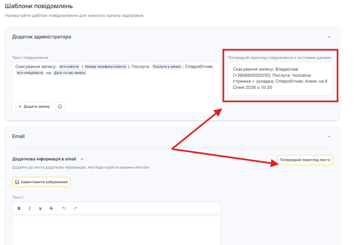
Task: Click the underline formatting icon
Action: click(x=40, y=208)
